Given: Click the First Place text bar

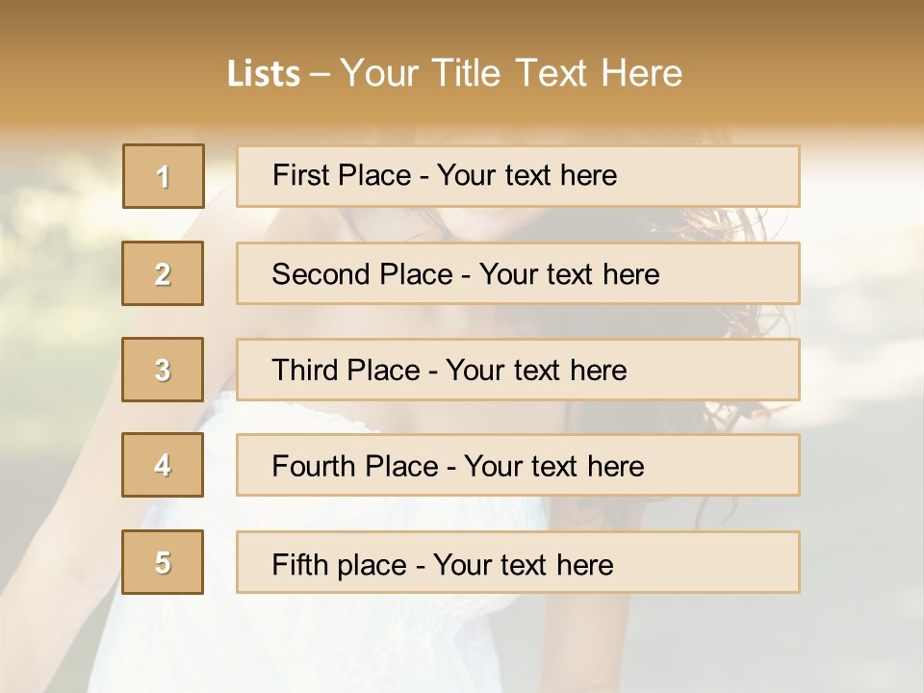Looking at the screenshot, I should [518, 176].
